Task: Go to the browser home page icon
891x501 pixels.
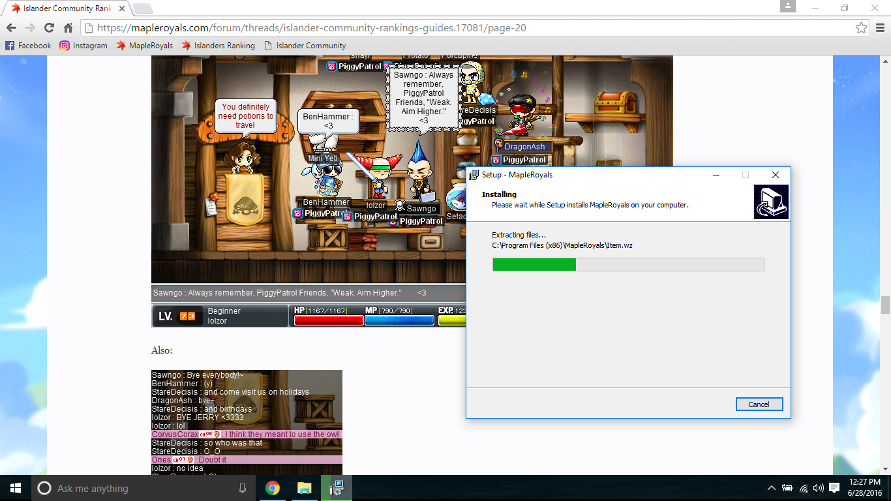Action: (x=68, y=28)
